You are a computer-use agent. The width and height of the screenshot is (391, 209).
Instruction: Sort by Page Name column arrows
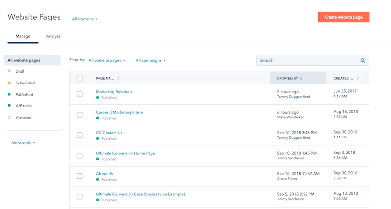click(x=118, y=78)
